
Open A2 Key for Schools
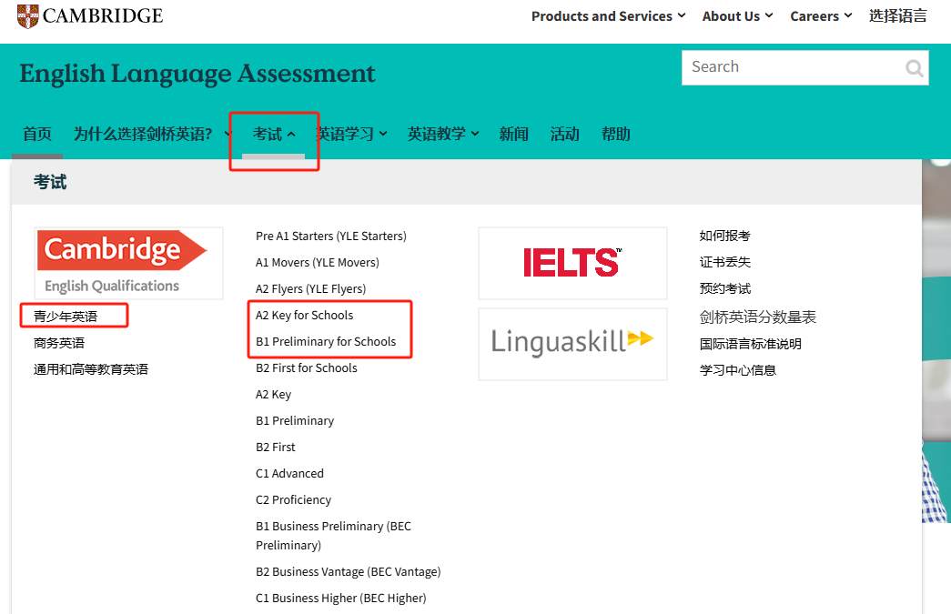coord(305,315)
